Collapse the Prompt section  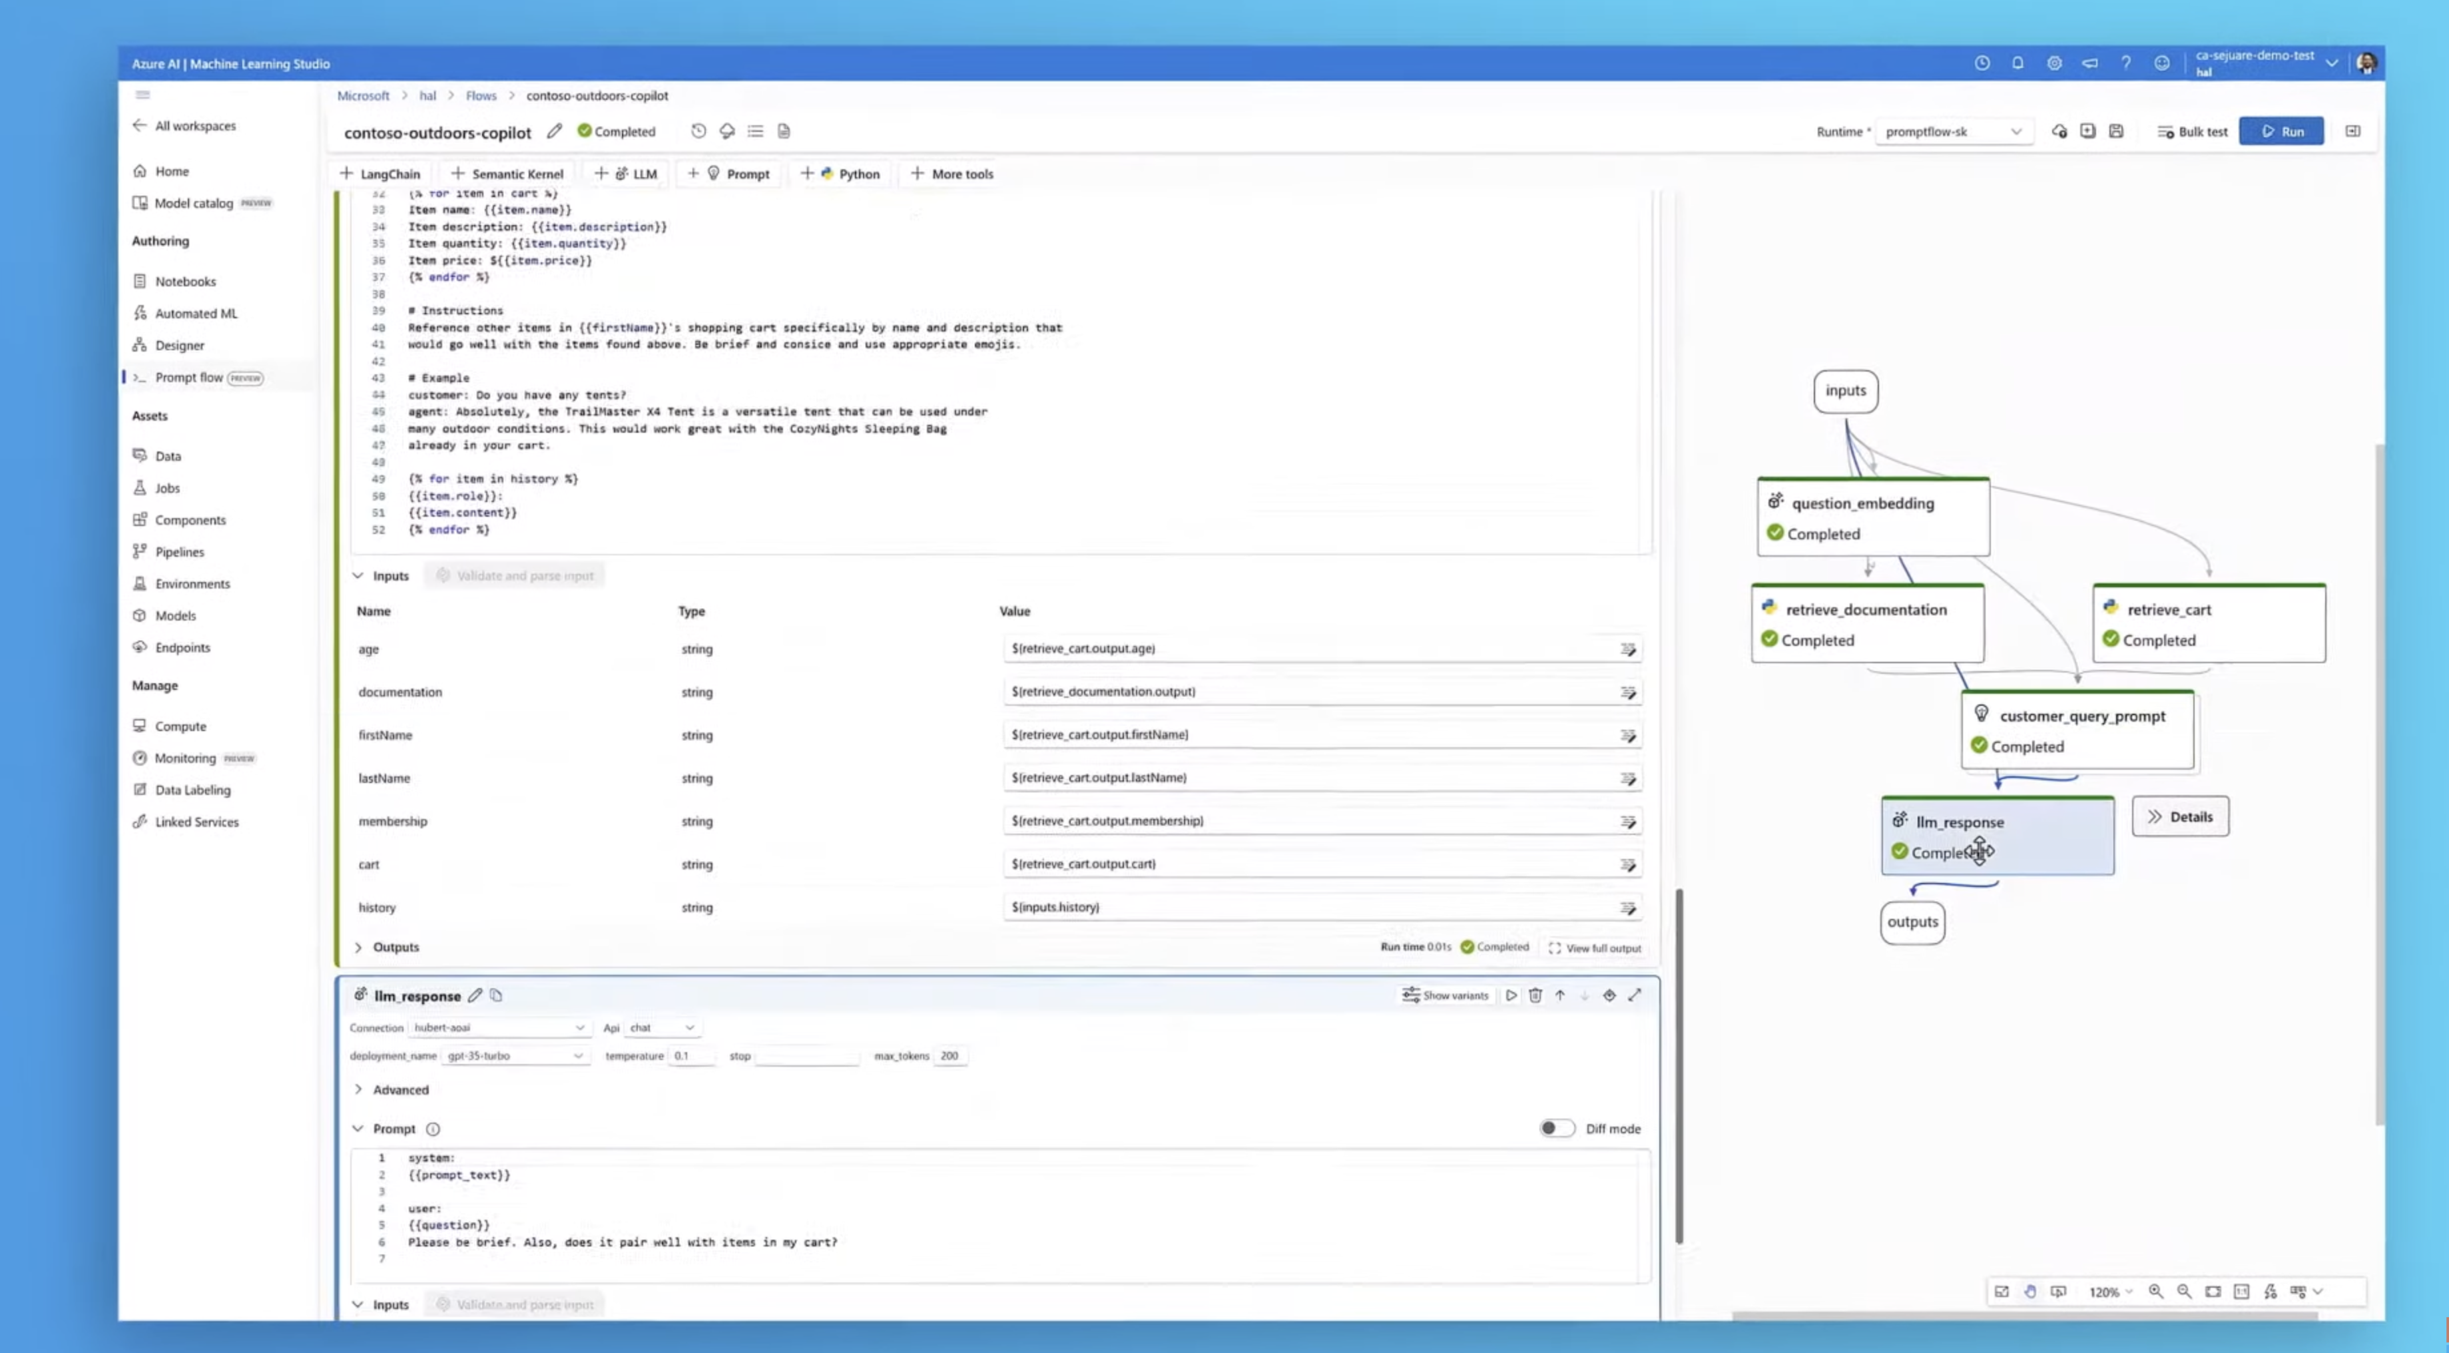pyautogui.click(x=358, y=1129)
